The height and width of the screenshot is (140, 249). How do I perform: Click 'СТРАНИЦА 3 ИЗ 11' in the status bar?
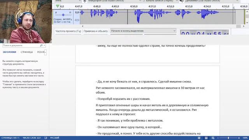[11, 138]
